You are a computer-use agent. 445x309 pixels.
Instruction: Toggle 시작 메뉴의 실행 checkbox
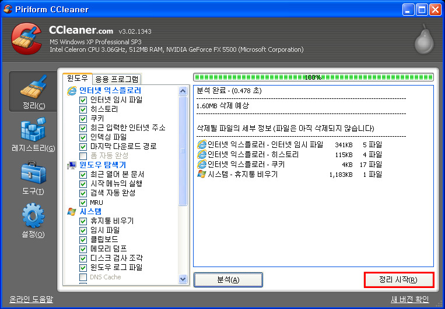point(83,184)
